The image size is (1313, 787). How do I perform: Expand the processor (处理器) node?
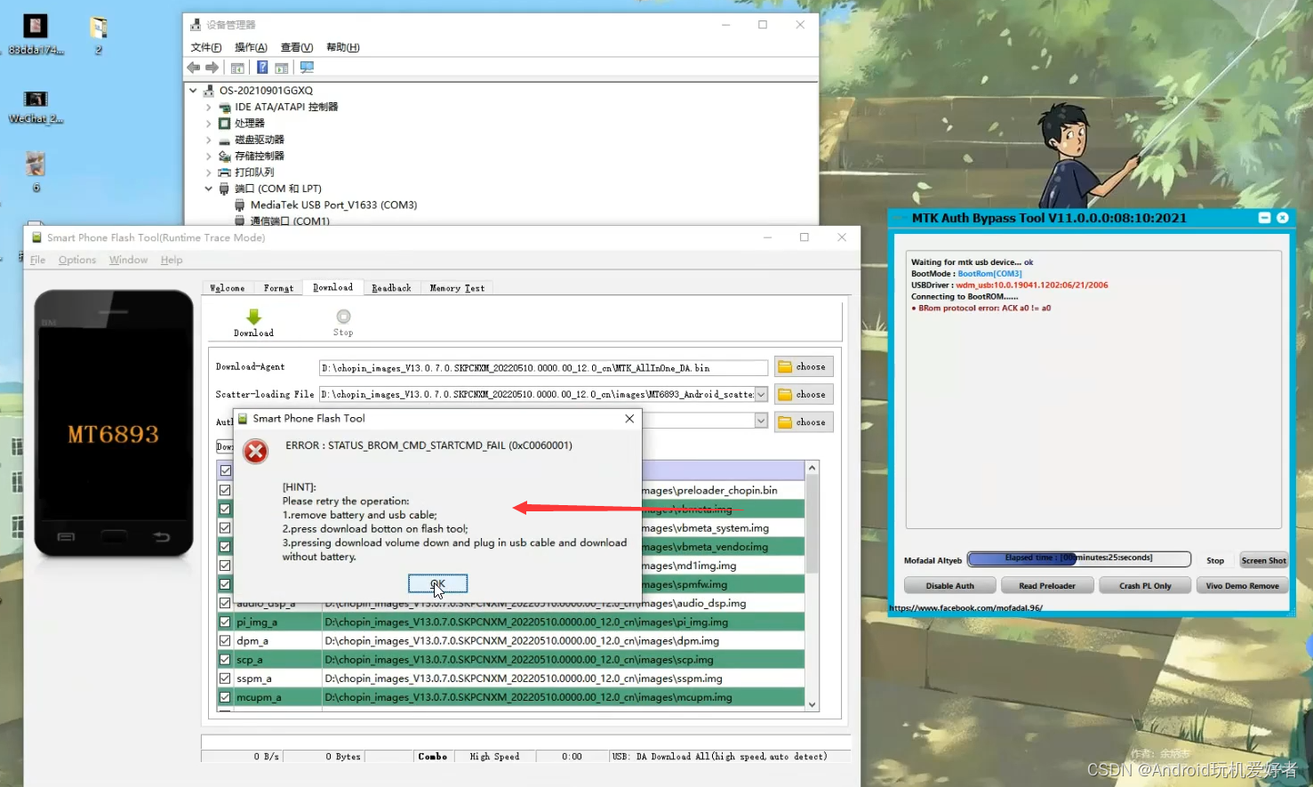point(209,124)
